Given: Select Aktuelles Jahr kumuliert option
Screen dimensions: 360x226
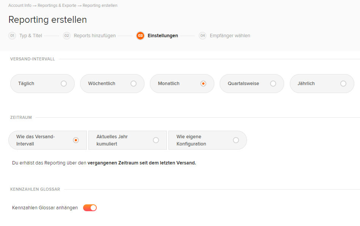Looking at the screenshot, I should click(156, 140).
